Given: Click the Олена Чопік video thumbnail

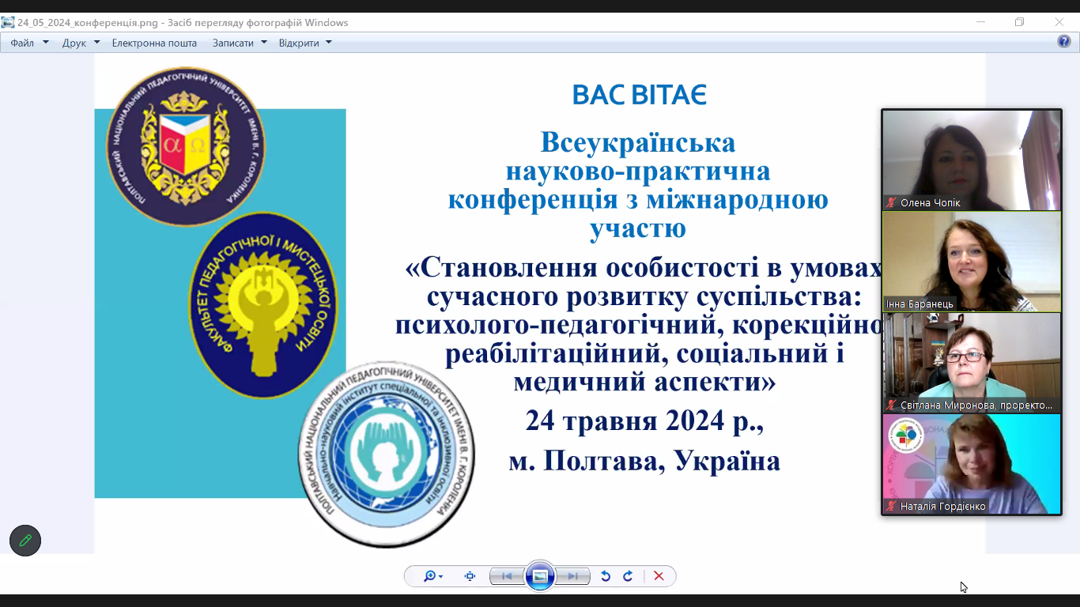Looking at the screenshot, I should point(972,160).
